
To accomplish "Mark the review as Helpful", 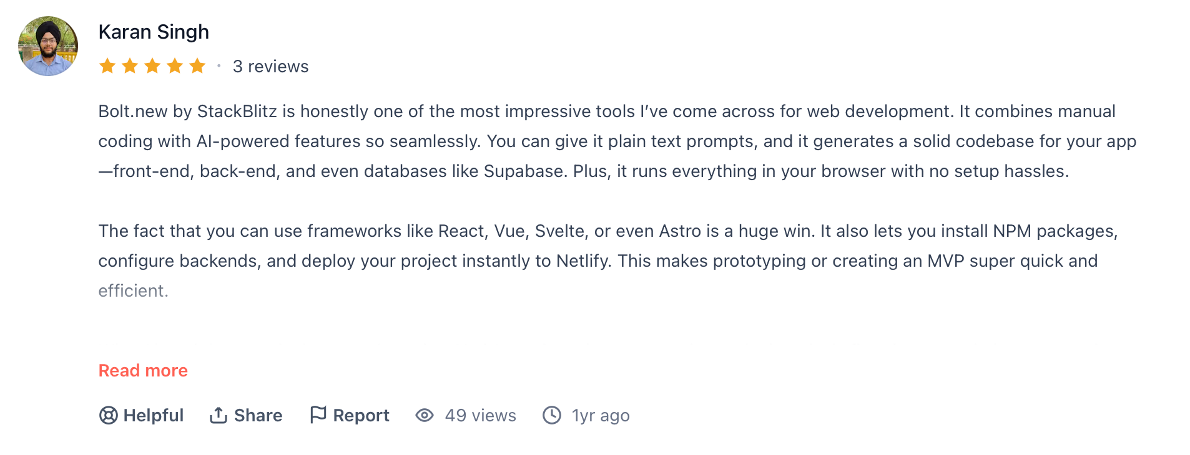I will 153,416.
